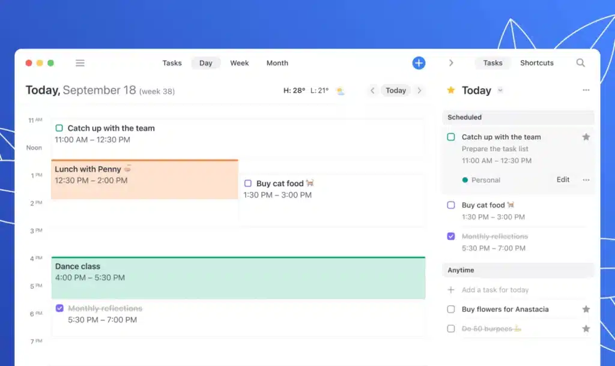Click Edit on the selected task
Screen dimensions: 615x366
click(x=563, y=179)
